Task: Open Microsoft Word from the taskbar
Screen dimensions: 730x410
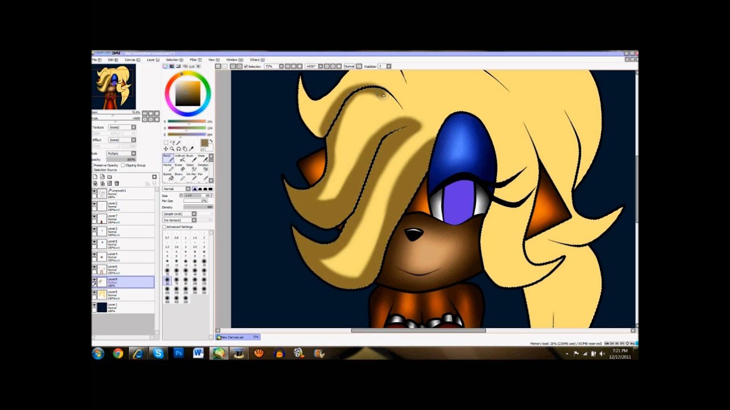Action: click(x=198, y=353)
